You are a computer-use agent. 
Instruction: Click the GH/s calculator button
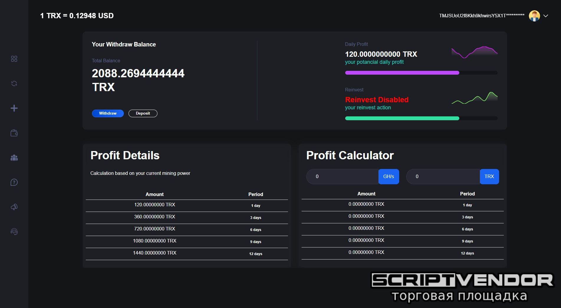389,177
